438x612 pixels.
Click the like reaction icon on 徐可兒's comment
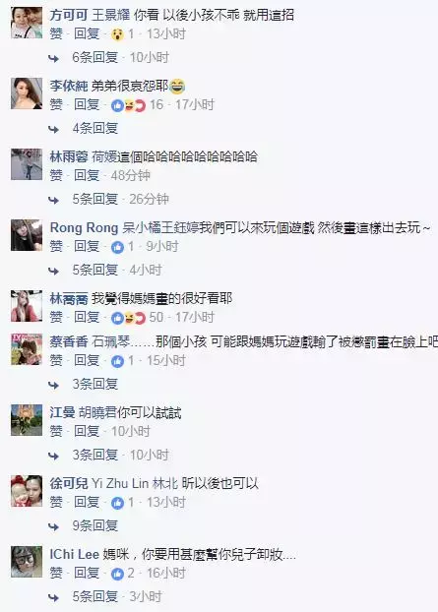(x=117, y=503)
